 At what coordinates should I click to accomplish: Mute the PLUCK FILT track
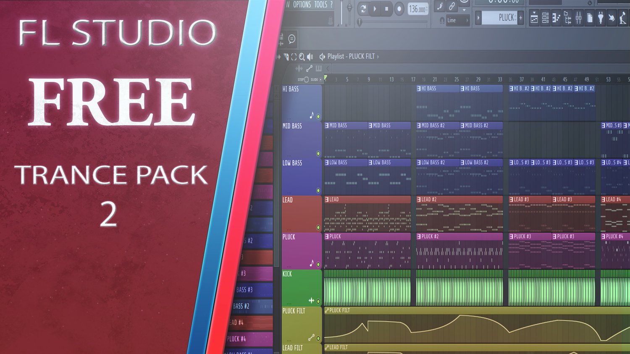(x=318, y=338)
